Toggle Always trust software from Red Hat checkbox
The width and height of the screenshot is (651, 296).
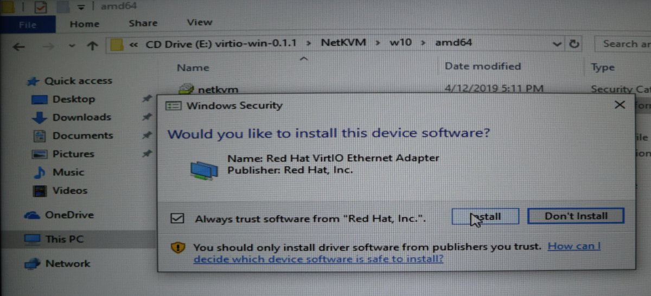coord(177,219)
